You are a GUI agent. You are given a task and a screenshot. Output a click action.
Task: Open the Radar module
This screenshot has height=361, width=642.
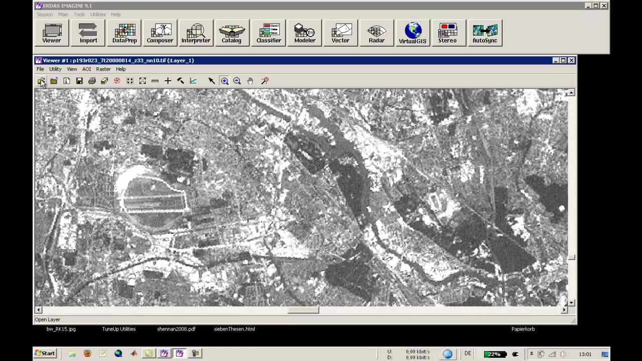(377, 33)
